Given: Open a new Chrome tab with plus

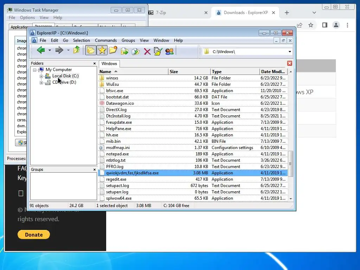Looking at the screenshot, I should pos(287,13).
